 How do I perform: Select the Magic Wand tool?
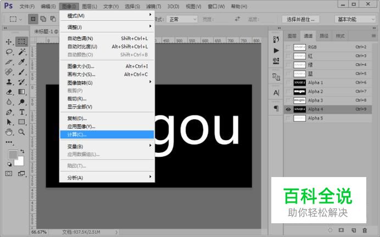pyautogui.click(x=21, y=52)
